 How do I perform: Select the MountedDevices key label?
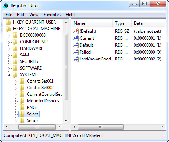[x=43, y=101]
